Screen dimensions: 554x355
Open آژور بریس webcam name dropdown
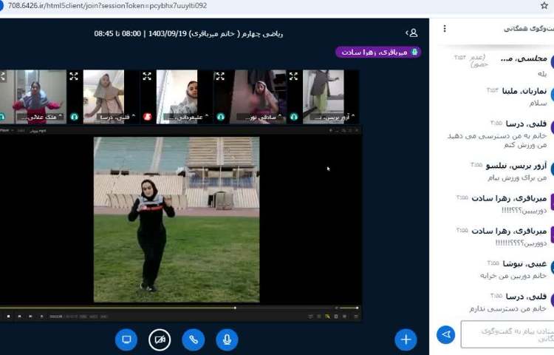pyautogui.click(x=333, y=117)
